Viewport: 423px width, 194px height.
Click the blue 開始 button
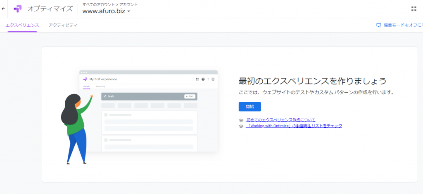tap(250, 107)
